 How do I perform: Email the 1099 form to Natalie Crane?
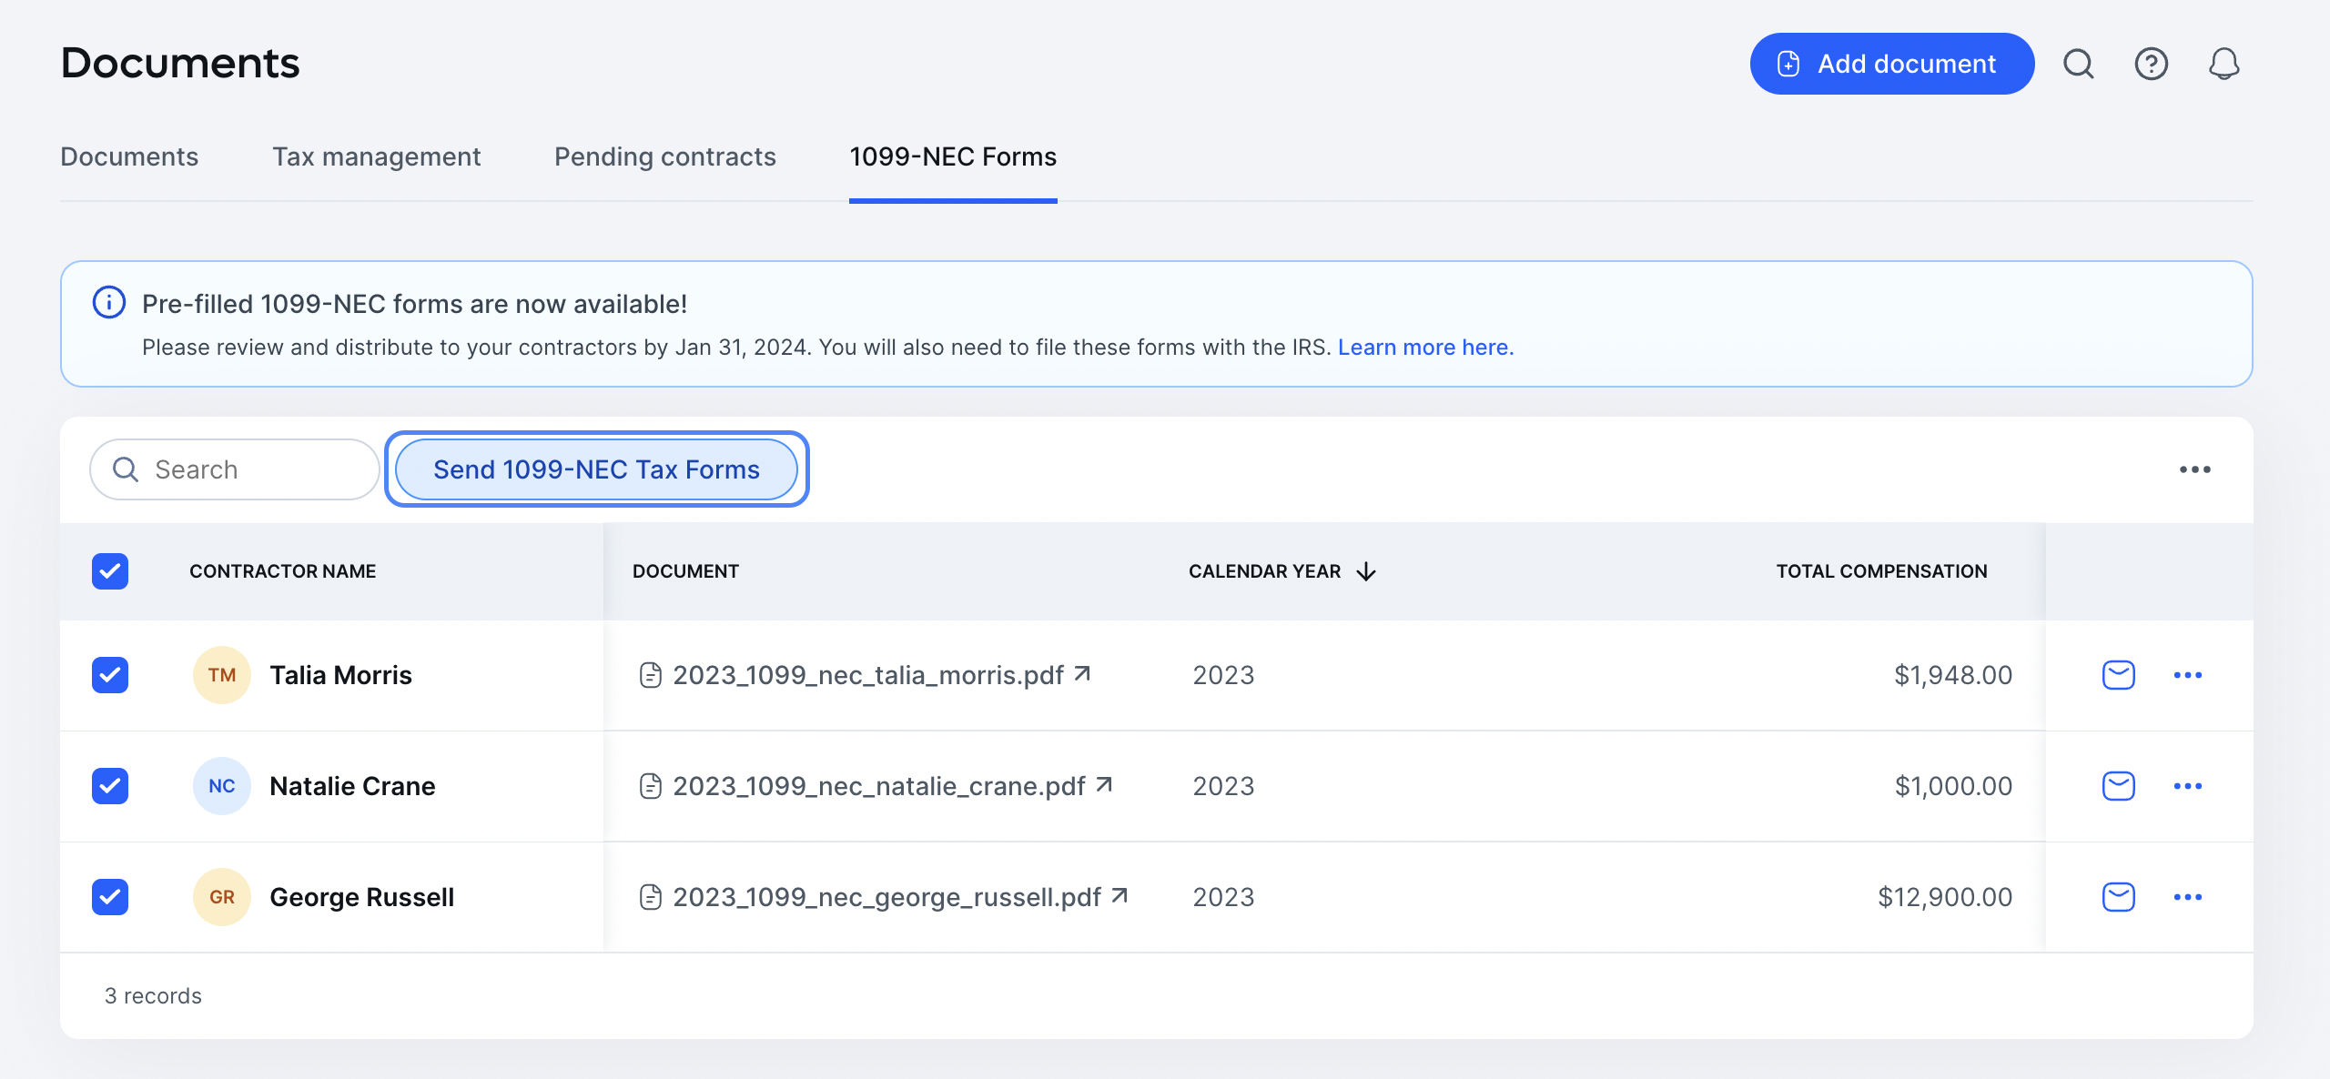coord(2118,786)
